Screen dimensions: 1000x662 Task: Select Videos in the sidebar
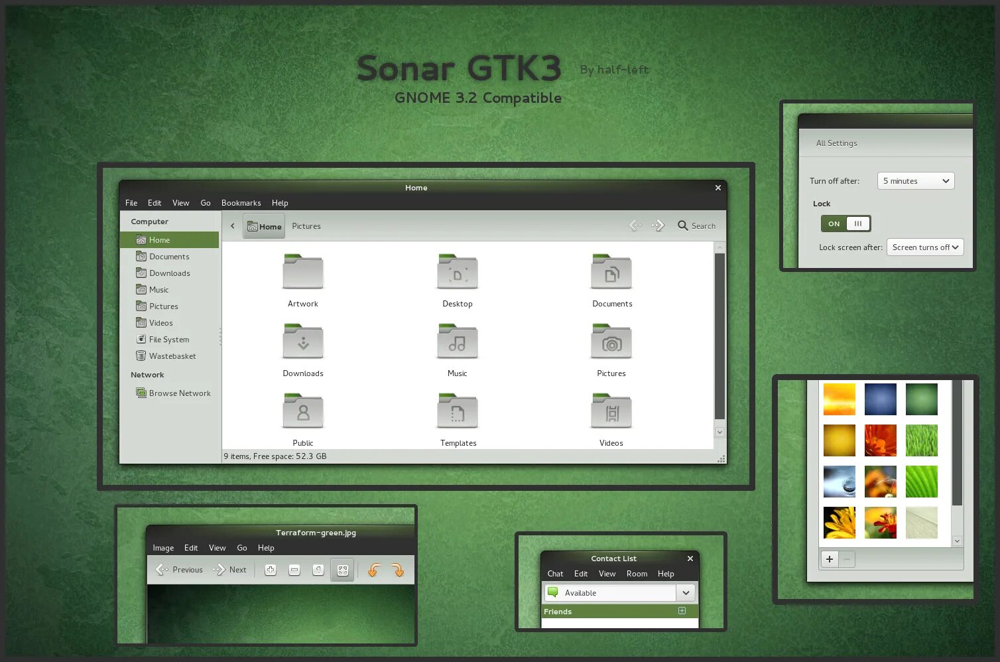point(169,323)
